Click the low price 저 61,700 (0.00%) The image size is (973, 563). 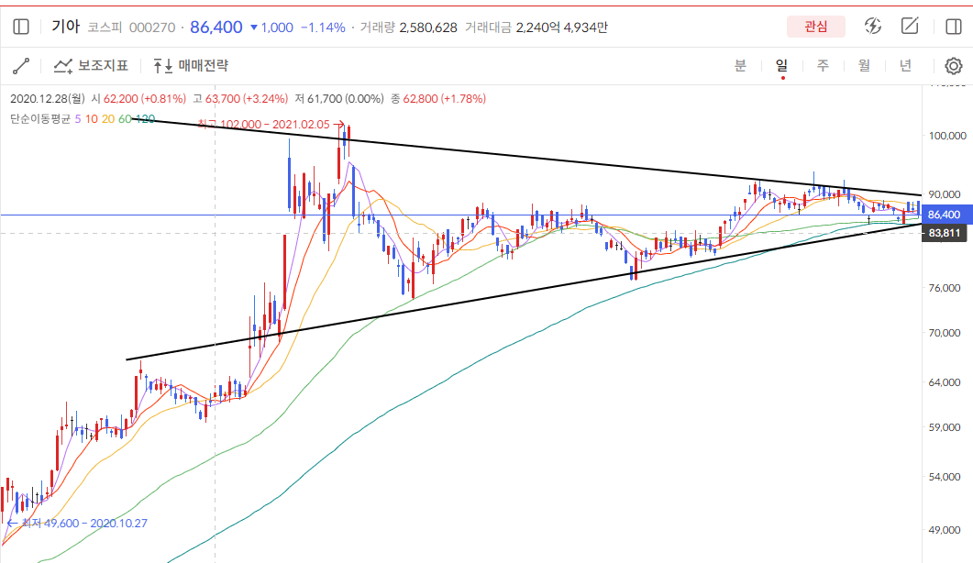pos(339,99)
